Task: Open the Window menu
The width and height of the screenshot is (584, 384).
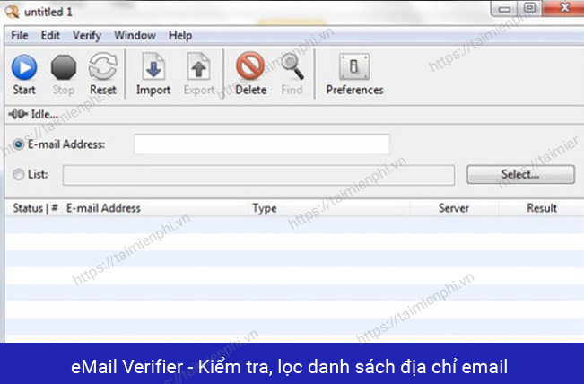Action: pyautogui.click(x=135, y=35)
